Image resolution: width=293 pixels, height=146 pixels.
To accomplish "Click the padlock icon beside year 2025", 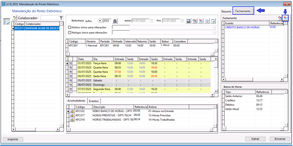I will 115,21.
